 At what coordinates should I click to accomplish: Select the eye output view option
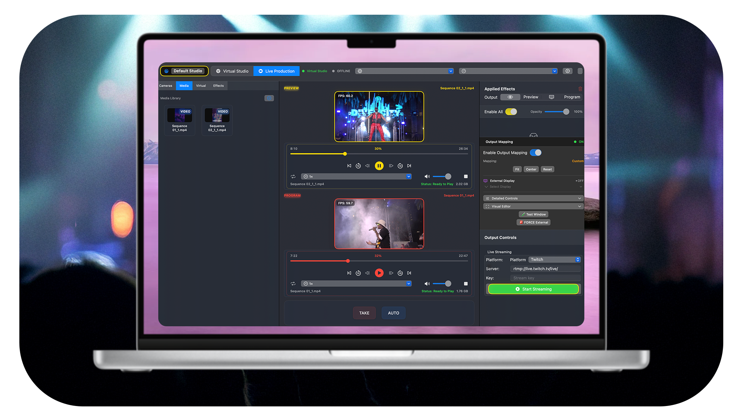point(510,97)
